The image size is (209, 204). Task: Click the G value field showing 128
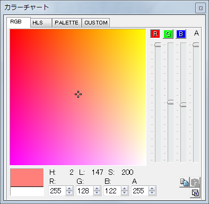84,191
